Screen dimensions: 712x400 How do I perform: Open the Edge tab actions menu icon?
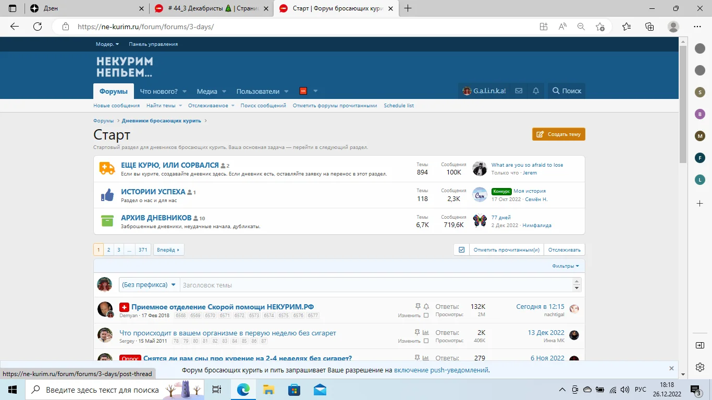(13, 8)
